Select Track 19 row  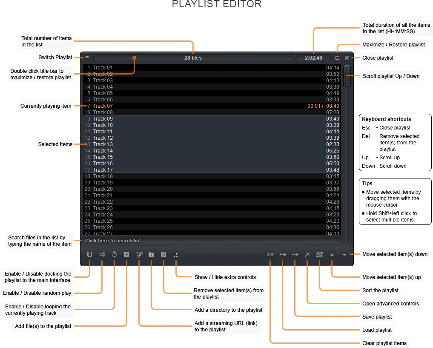point(212,183)
